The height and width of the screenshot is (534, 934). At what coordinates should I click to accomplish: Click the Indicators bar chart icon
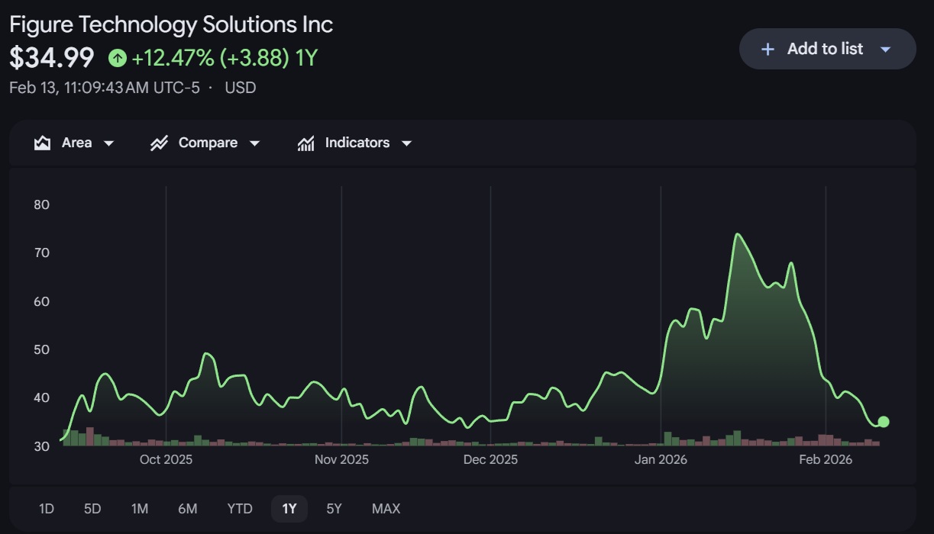[306, 143]
